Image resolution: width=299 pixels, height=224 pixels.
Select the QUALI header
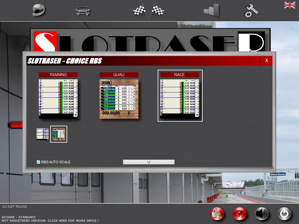click(x=119, y=75)
